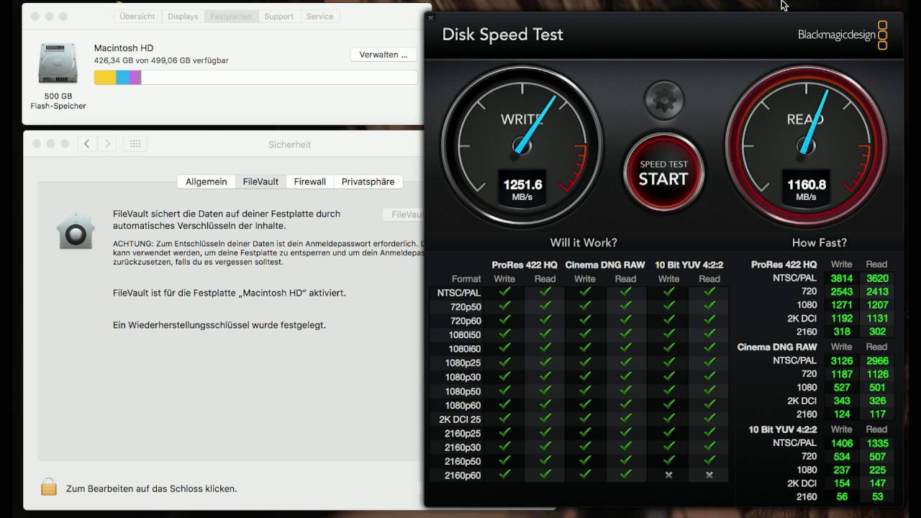Click 1080p60 Cinema DNG RAW read checkmark
This screenshot has height=518, width=921.
click(625, 404)
